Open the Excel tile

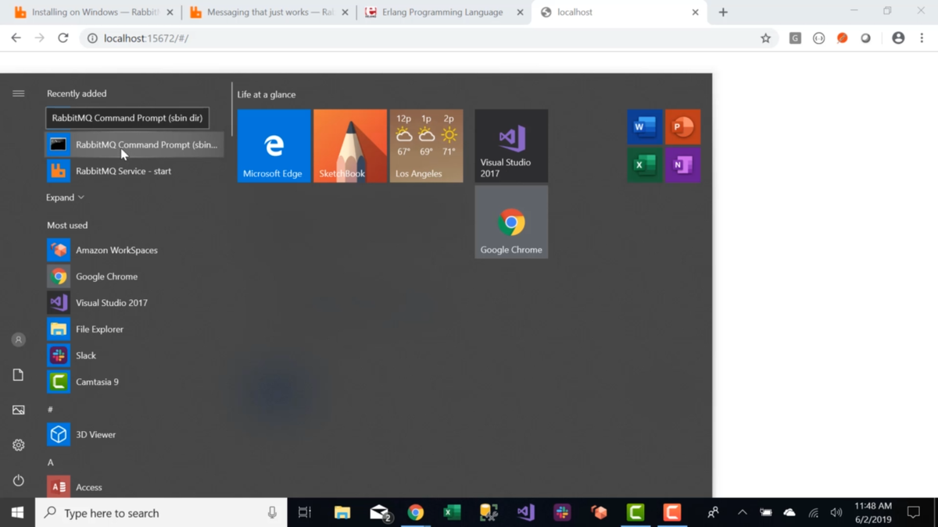644,165
